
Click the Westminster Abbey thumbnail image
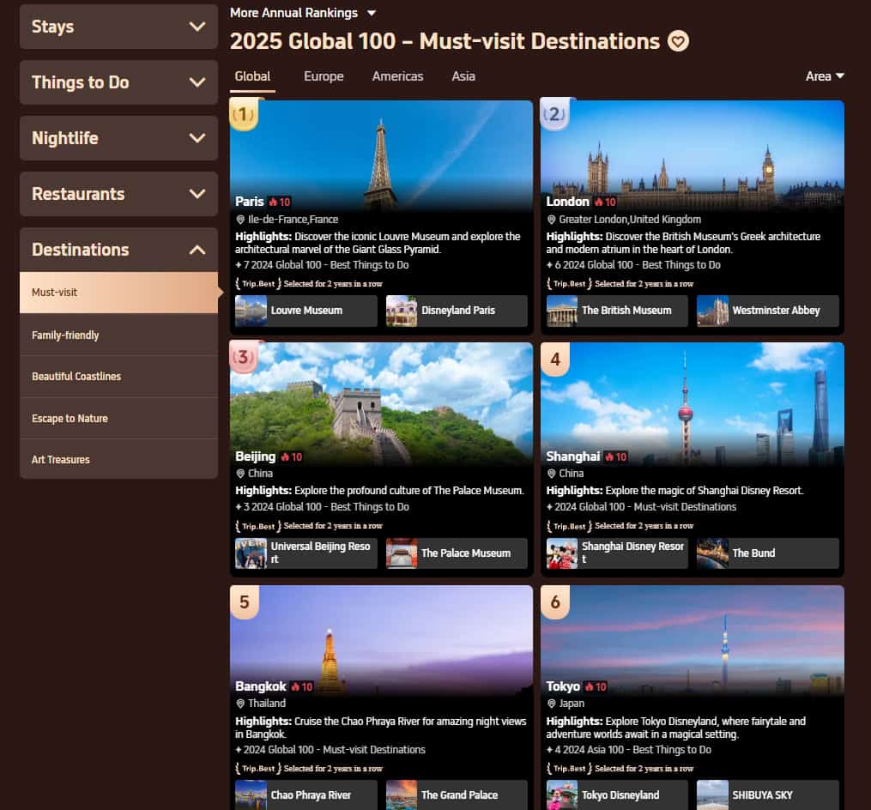coord(713,311)
